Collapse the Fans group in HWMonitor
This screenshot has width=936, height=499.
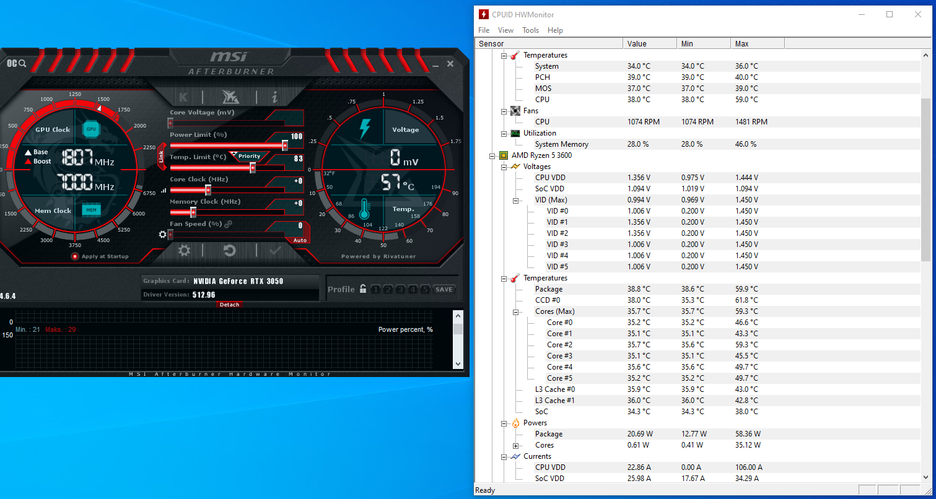[x=504, y=111]
